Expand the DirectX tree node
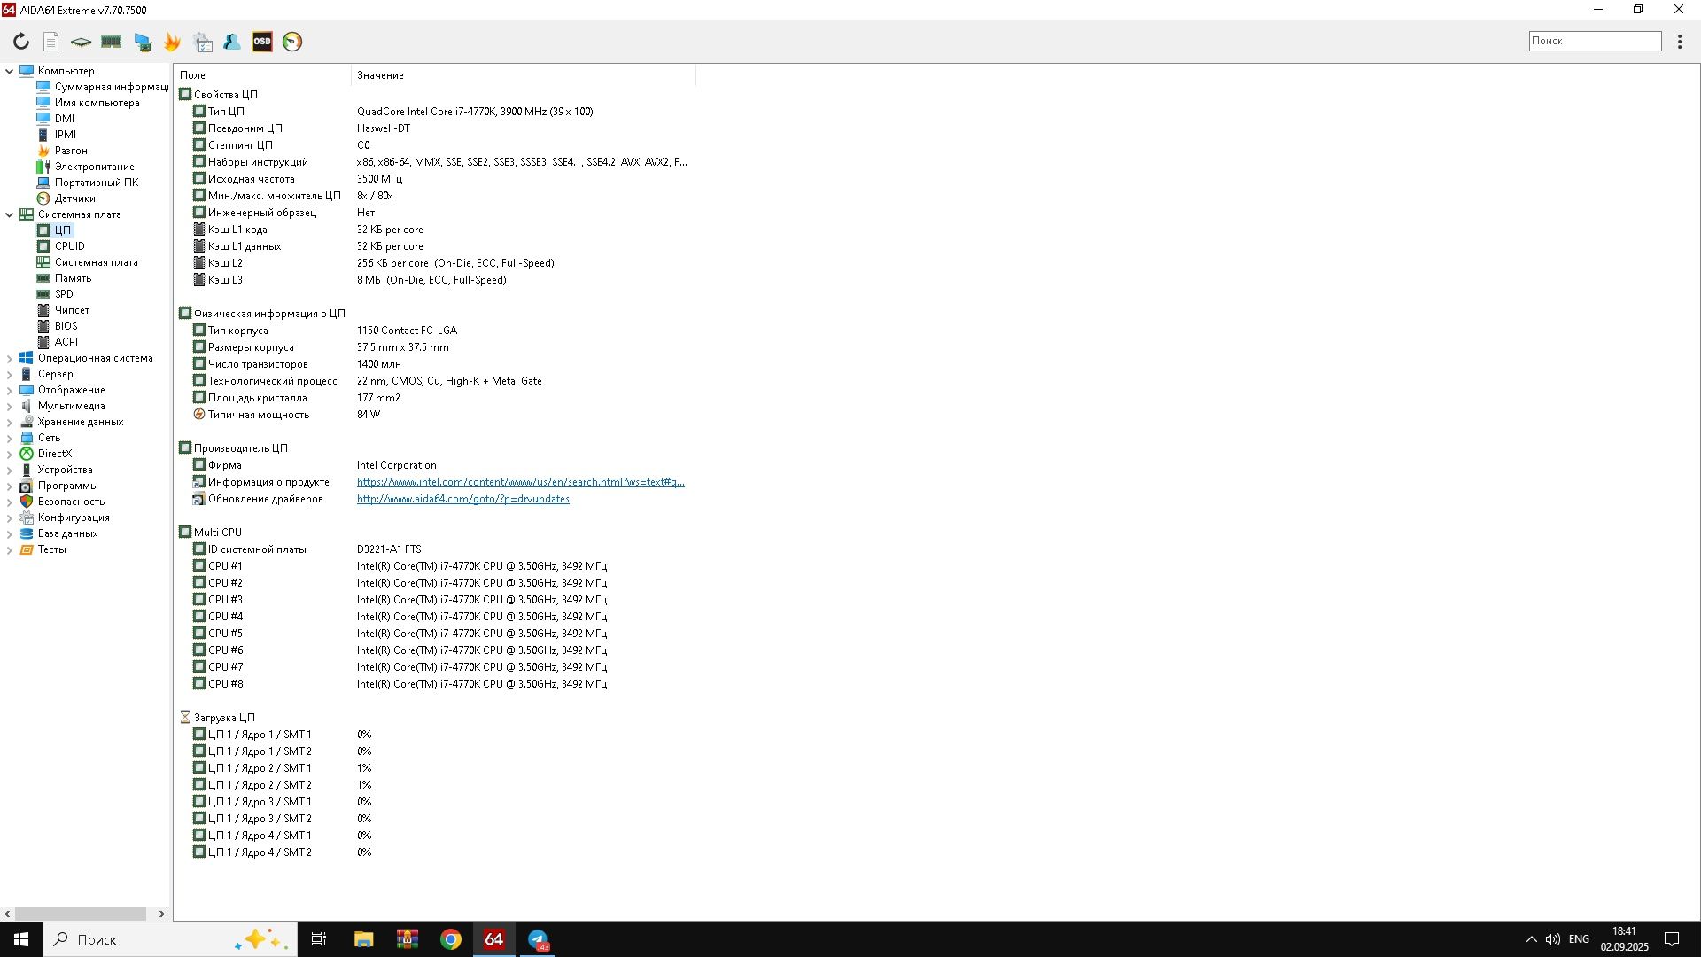The width and height of the screenshot is (1701, 957). [x=10, y=454]
